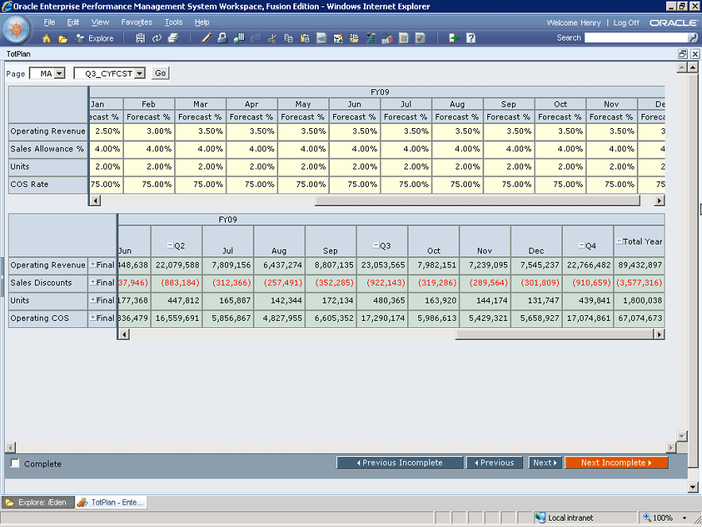The width and height of the screenshot is (702, 527).
Task: Open the MA page dropdown
Action: (58, 73)
